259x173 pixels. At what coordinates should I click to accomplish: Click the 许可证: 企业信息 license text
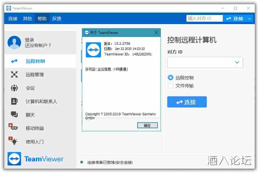tap(107, 69)
